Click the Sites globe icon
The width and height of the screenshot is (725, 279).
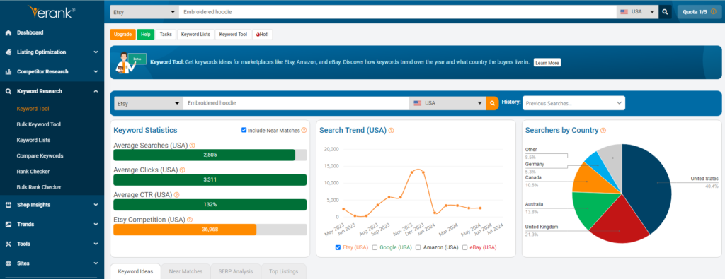(x=8, y=263)
